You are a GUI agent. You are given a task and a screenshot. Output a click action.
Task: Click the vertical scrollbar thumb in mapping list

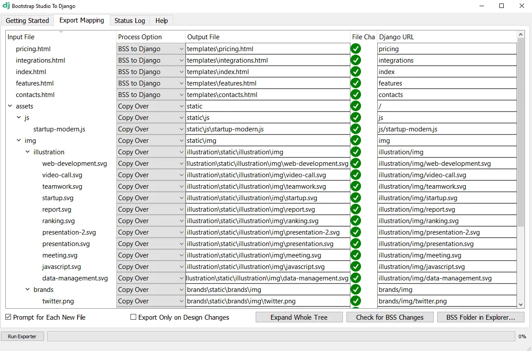tap(521, 132)
